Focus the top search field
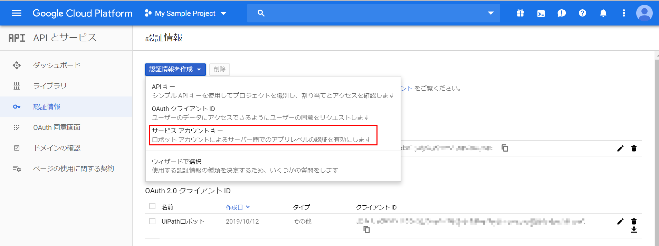 [x=373, y=13]
